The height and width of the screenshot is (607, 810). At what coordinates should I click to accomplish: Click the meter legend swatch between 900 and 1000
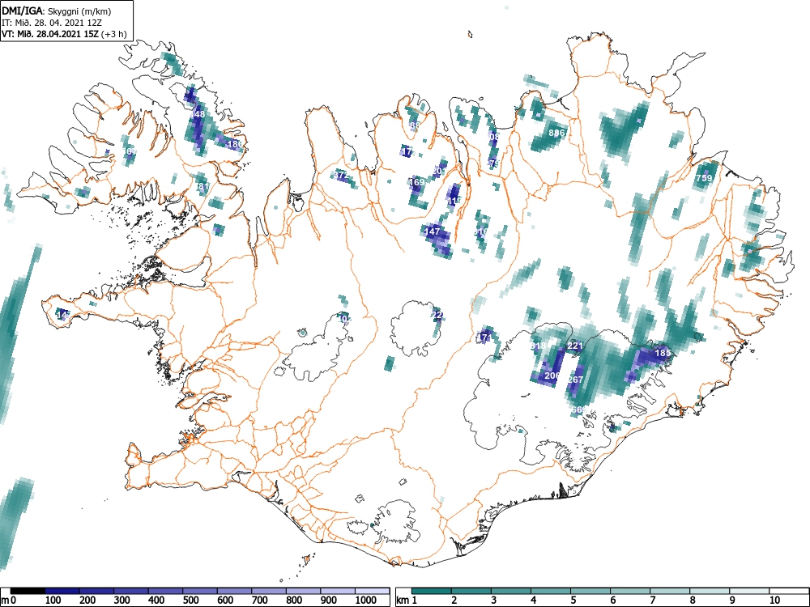pyautogui.click(x=338, y=591)
